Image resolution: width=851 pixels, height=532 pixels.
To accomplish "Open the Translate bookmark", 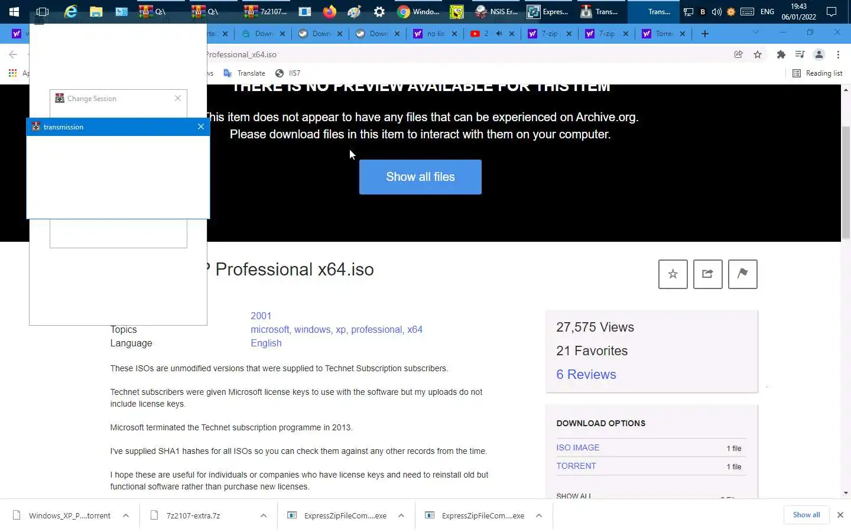I will click(245, 73).
